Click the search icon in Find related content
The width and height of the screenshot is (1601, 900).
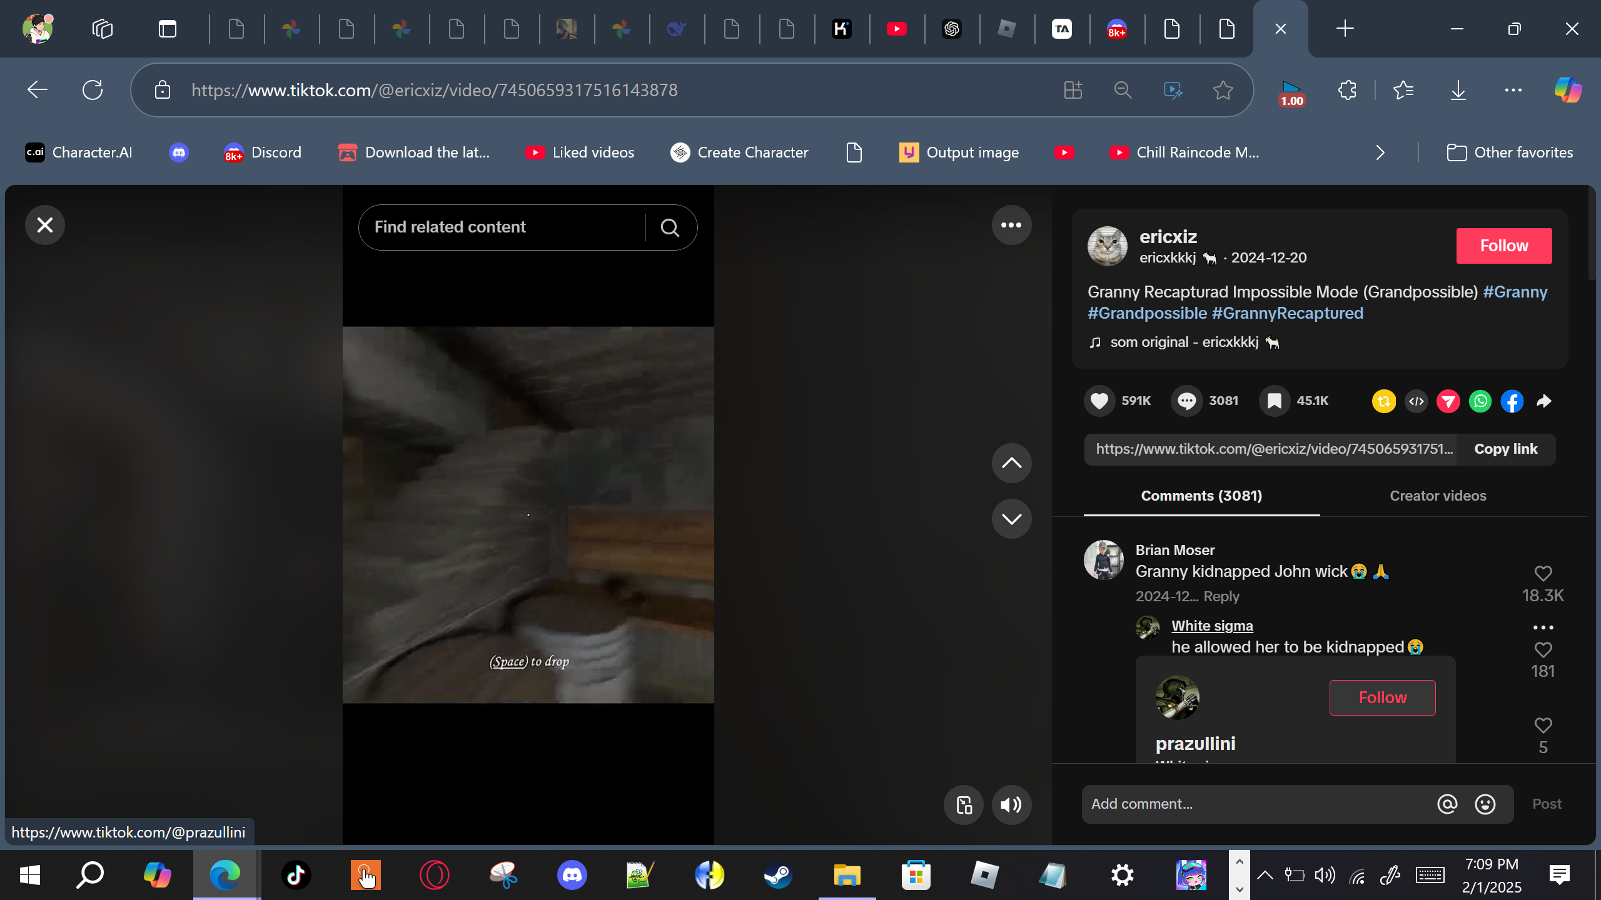pos(670,227)
